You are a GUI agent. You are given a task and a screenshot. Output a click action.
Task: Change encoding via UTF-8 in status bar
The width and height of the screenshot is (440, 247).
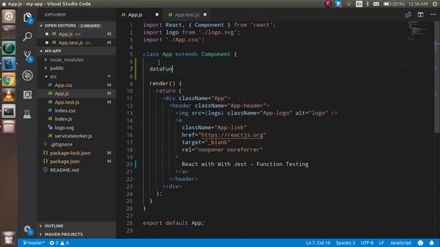367,243
